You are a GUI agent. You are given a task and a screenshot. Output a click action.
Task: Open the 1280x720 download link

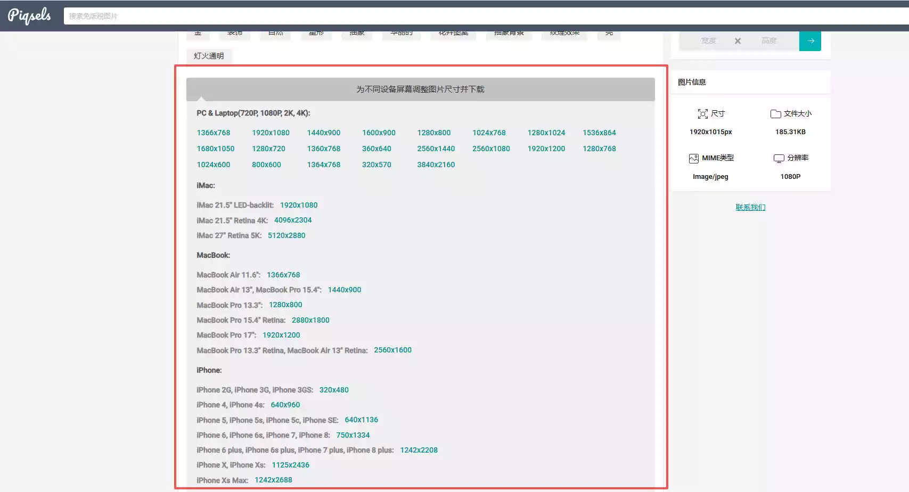[268, 149]
